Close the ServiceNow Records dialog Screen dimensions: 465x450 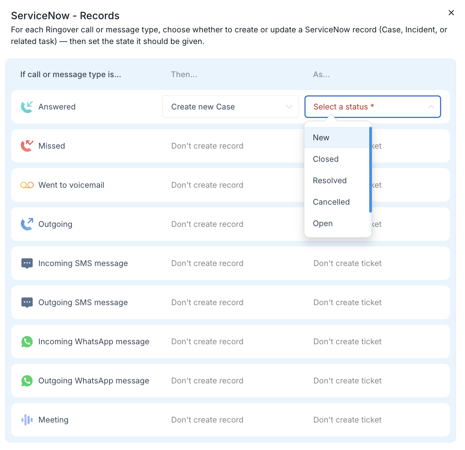(451, 13)
